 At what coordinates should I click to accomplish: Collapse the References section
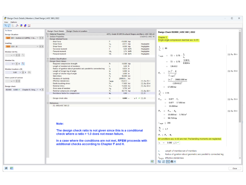48,103
